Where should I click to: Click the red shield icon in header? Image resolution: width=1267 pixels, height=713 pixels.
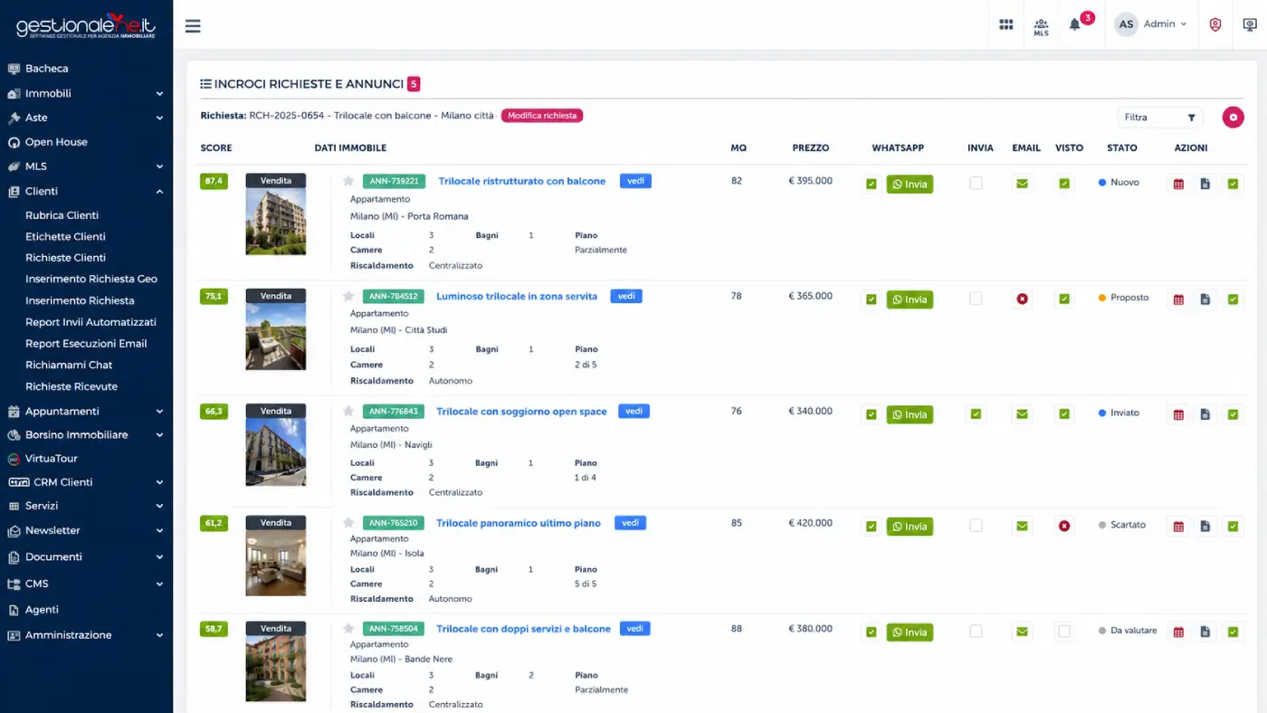coord(1215,24)
